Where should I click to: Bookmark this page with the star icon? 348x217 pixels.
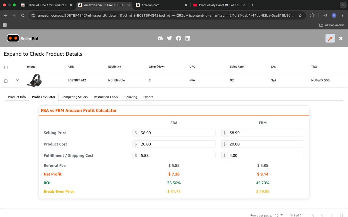pos(300,15)
